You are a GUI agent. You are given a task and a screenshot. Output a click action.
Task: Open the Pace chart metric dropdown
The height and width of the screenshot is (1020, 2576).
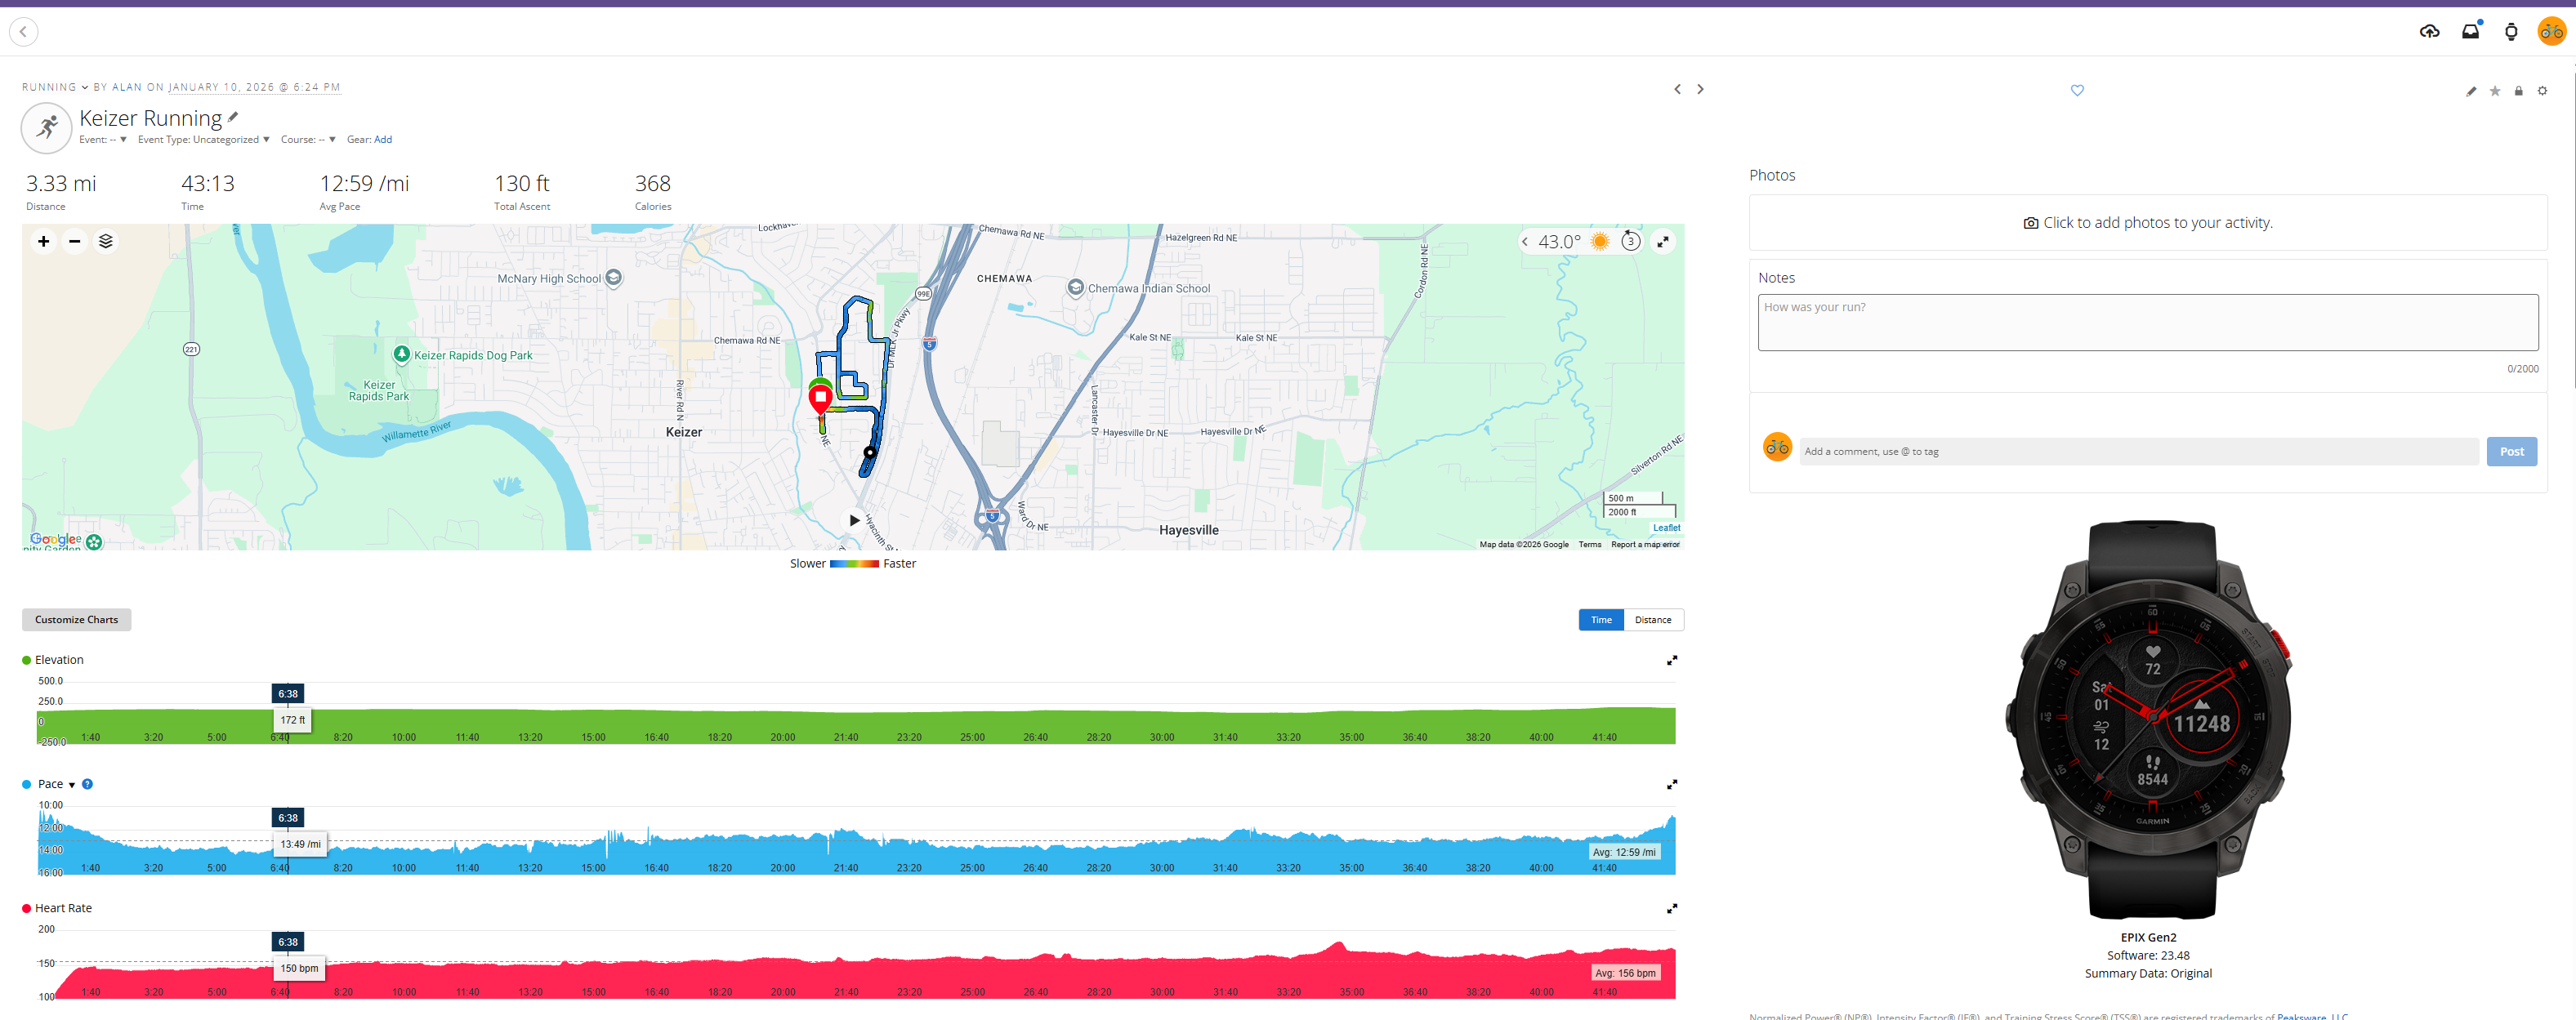coord(70,784)
